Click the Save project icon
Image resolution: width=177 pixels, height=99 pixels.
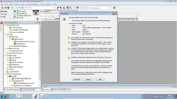tap(8, 8)
